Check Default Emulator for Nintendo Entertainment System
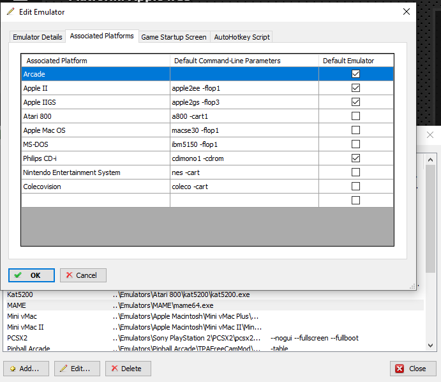441x382 pixels. (x=355, y=172)
